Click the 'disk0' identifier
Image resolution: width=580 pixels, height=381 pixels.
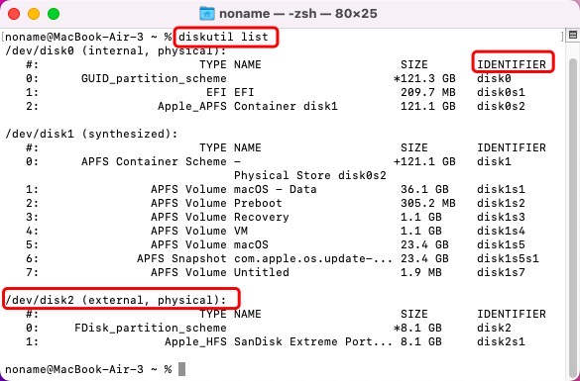coord(494,78)
